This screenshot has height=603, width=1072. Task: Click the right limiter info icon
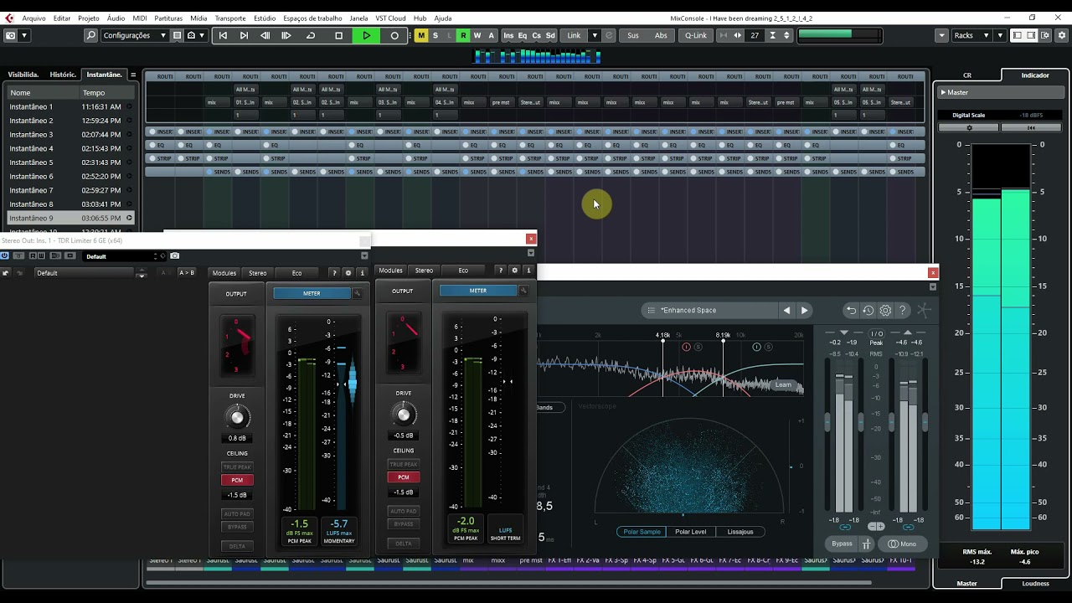[x=528, y=271]
